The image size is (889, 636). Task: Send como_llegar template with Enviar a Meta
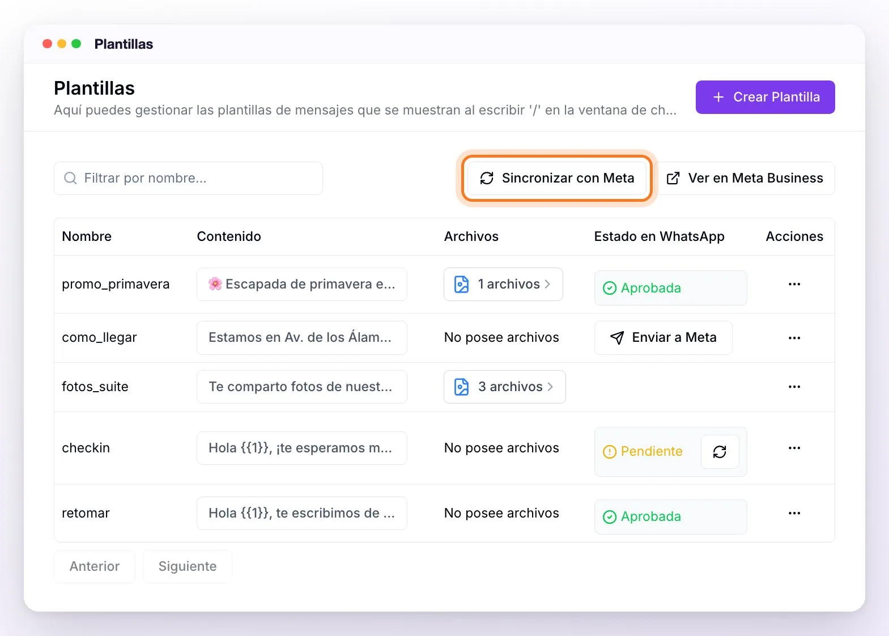click(663, 338)
